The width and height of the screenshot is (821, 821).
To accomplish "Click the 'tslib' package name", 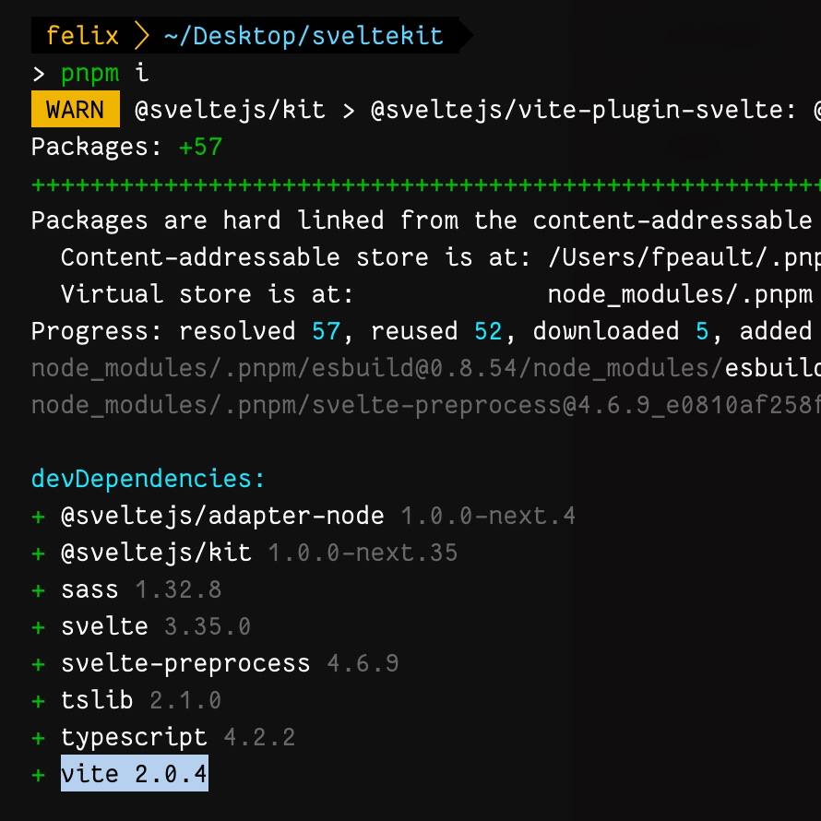I will [x=97, y=700].
